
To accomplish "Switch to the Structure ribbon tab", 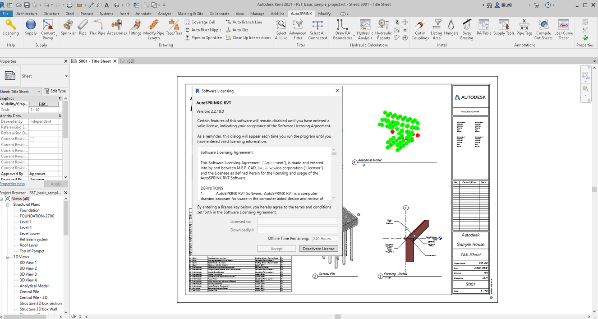I will click(x=51, y=14).
